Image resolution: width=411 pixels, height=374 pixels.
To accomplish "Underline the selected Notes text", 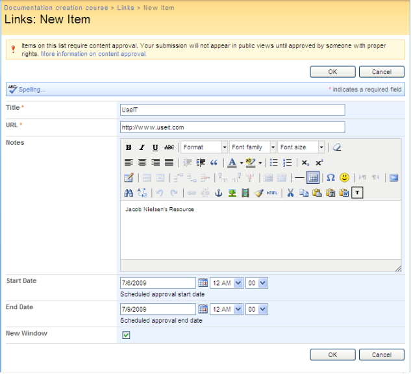I will pyautogui.click(x=155, y=147).
